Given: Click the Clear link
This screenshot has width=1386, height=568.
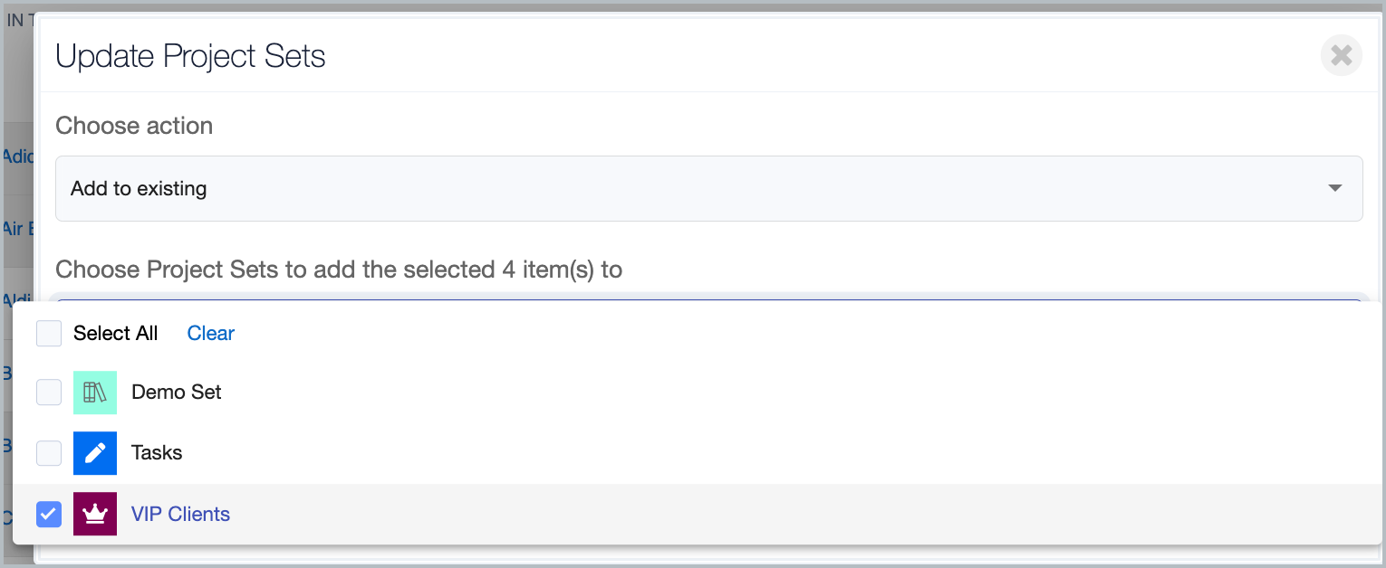Looking at the screenshot, I should point(211,334).
